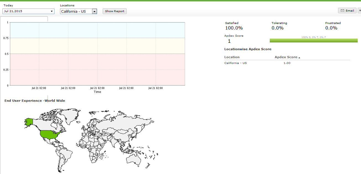This screenshot has width=361, height=174.
Task: Click the red frustrated zone in chart
Action: click(97, 69)
